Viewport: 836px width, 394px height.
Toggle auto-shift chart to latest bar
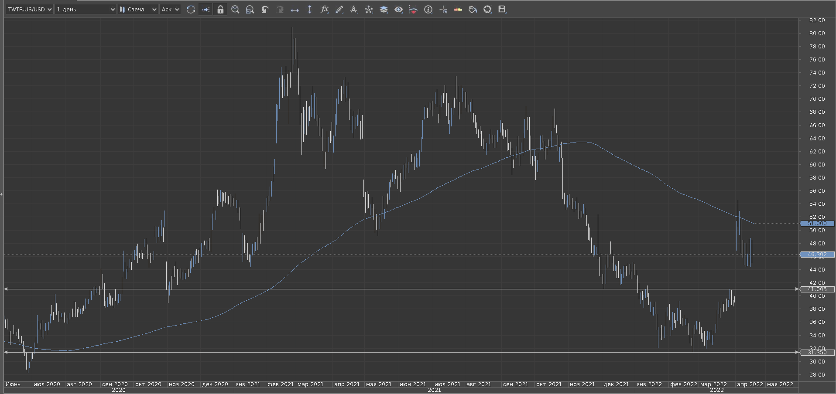click(206, 9)
